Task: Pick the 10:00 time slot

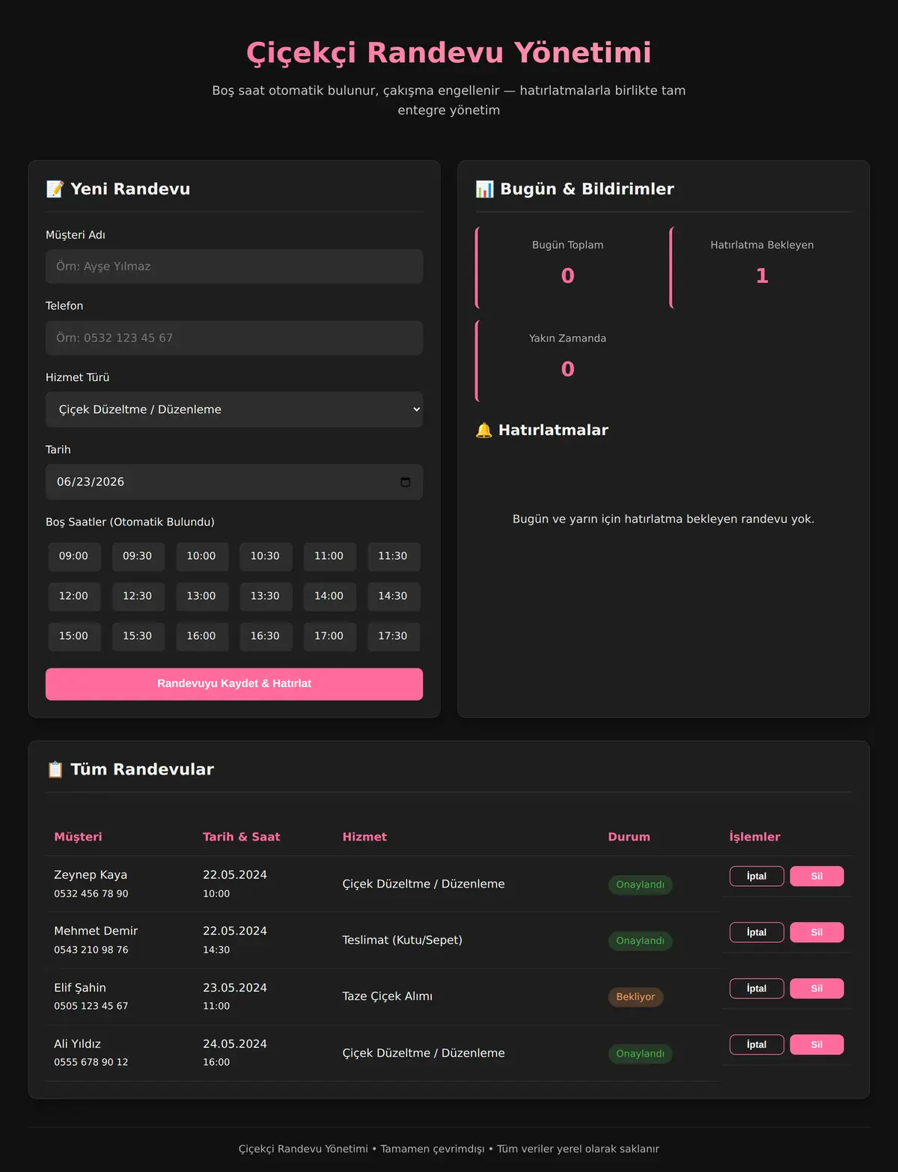Action: click(201, 556)
